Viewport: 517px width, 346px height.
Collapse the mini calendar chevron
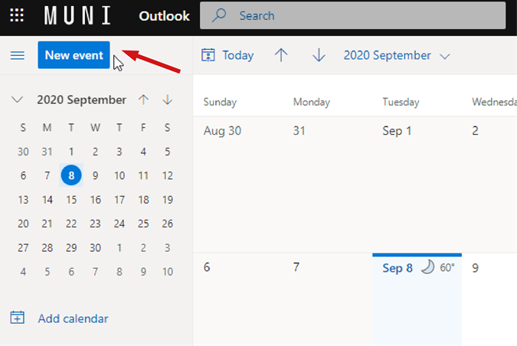[x=18, y=100]
